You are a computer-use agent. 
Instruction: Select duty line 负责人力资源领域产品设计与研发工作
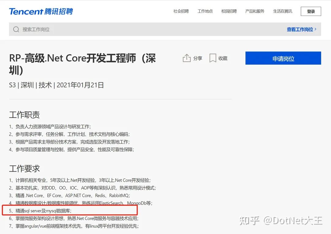click(50, 126)
